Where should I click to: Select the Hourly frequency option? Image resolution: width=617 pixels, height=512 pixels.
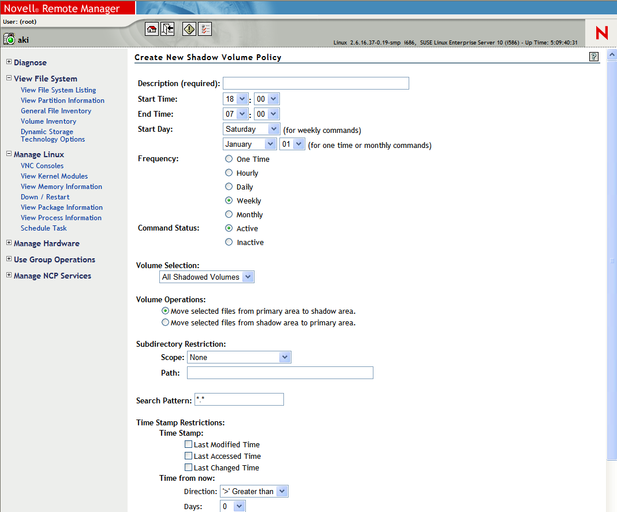point(229,173)
